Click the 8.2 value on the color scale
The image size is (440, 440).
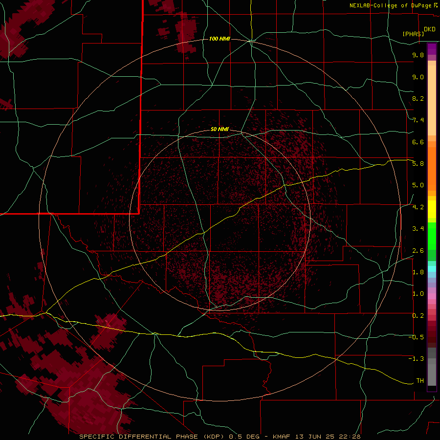click(418, 98)
